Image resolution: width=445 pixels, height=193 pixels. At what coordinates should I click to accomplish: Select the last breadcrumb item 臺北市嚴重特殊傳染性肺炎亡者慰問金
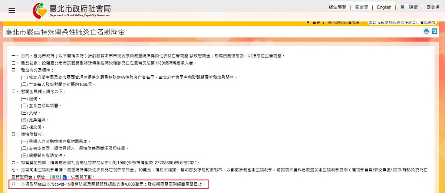pyautogui.click(x=402, y=23)
